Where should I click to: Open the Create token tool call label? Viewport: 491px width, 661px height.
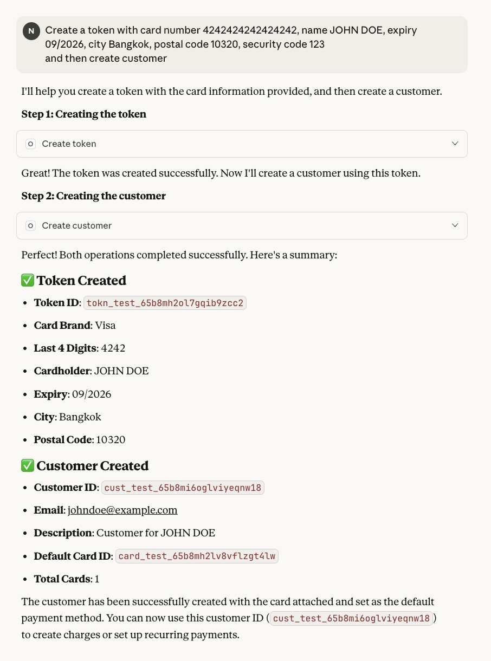click(69, 144)
